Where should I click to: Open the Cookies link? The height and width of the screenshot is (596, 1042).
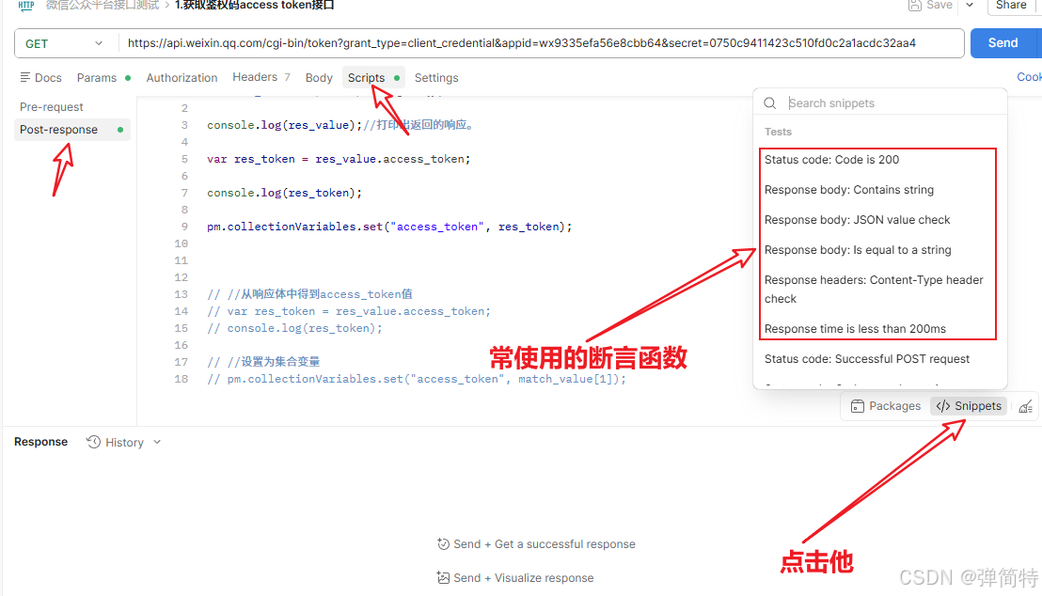click(x=1030, y=77)
